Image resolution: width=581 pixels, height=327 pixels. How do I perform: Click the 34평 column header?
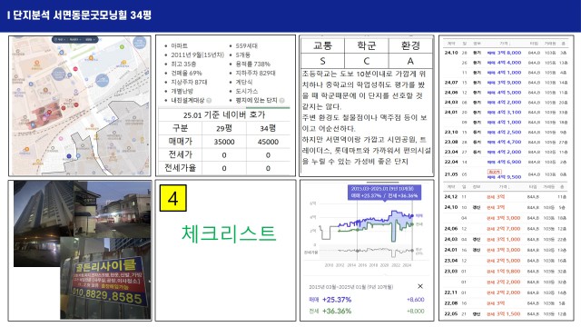tap(268, 128)
